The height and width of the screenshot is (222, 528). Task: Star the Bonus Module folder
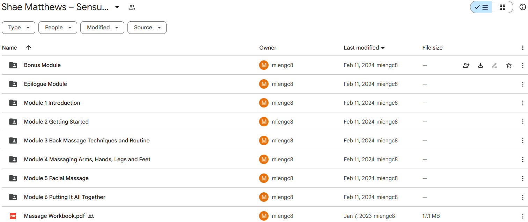pyautogui.click(x=509, y=65)
